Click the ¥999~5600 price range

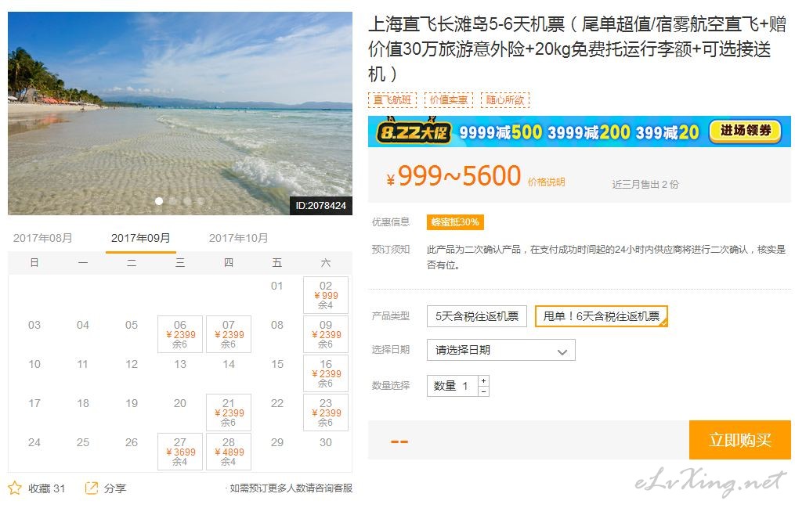[x=454, y=176]
